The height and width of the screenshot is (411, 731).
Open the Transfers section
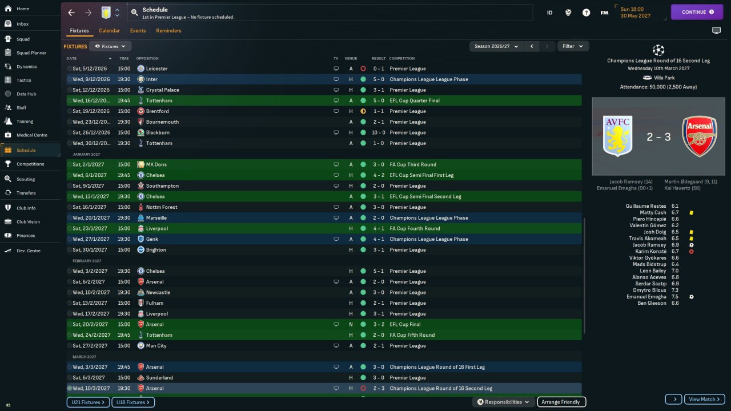click(x=26, y=193)
